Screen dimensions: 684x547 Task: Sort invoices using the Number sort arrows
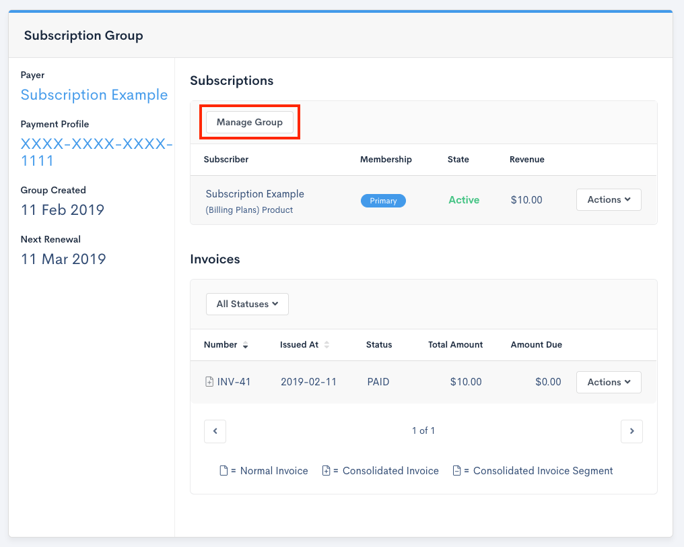coord(246,345)
